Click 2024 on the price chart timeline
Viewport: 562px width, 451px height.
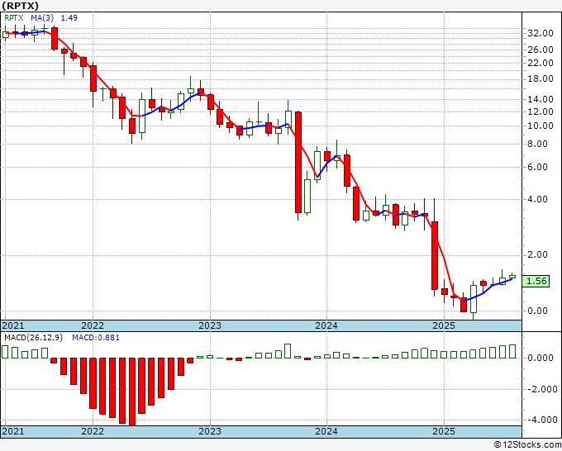(x=326, y=325)
